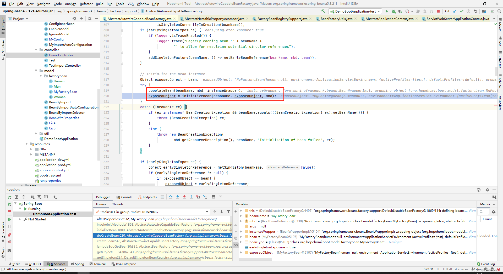Viewport: 503px width, 274px height.
Task: Open the VCS menu
Action: (x=130, y=4)
